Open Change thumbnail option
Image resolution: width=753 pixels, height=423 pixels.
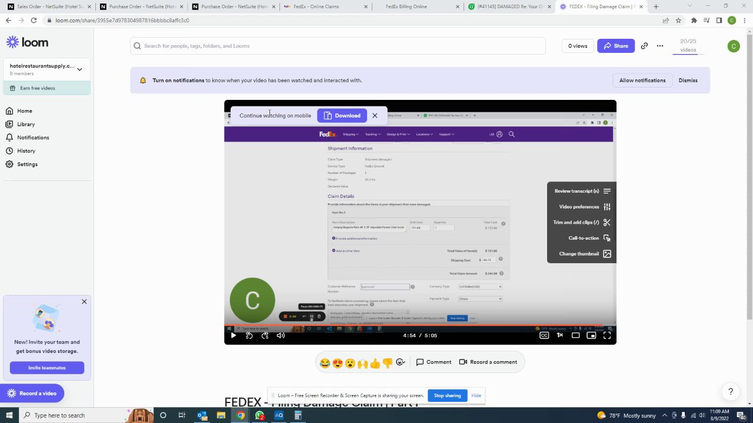click(584, 254)
